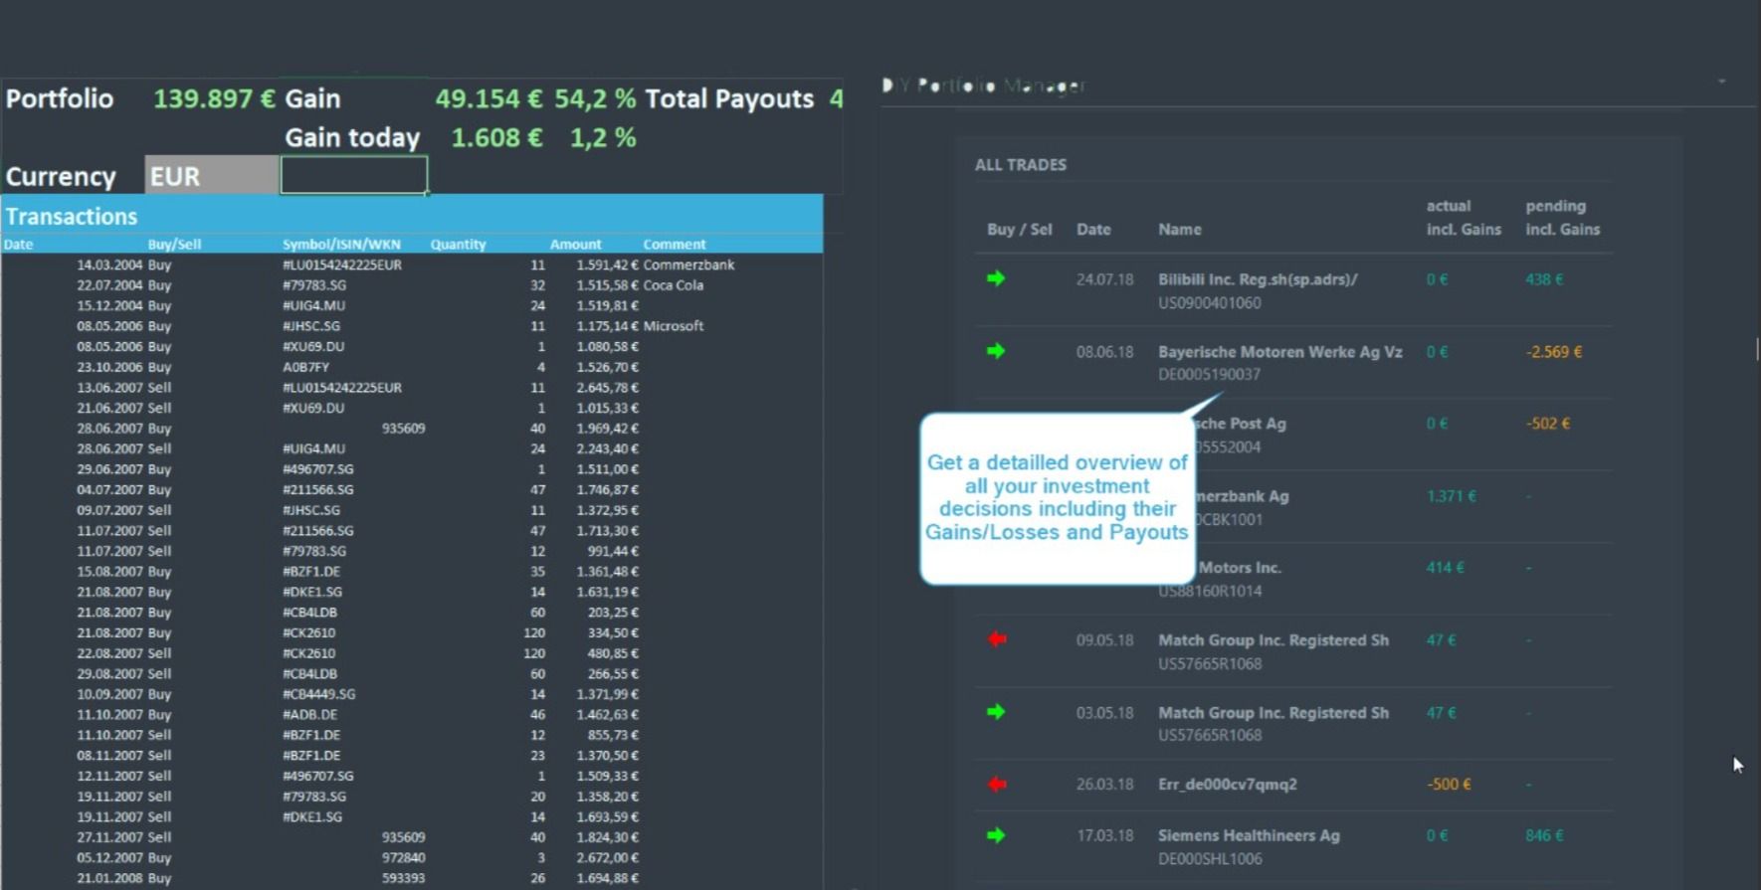Click the Gain value 49.154 €
Viewport: 1761px width, 890px height.
pos(489,98)
